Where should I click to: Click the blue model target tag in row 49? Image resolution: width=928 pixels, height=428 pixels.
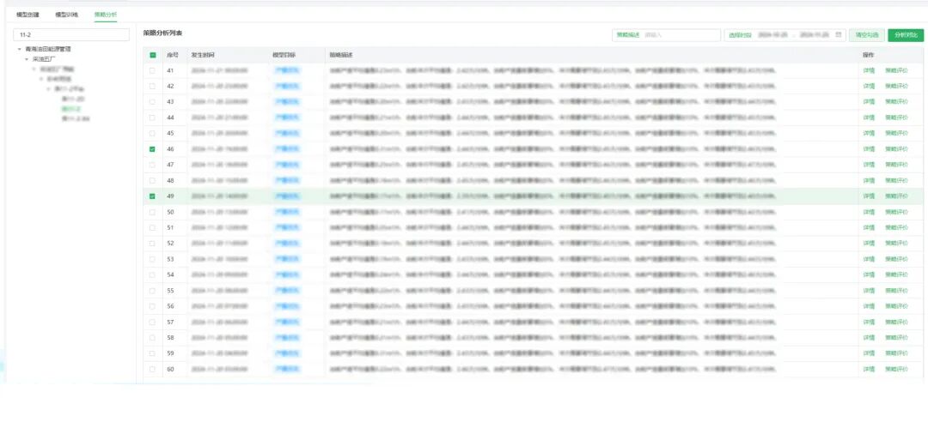point(287,196)
